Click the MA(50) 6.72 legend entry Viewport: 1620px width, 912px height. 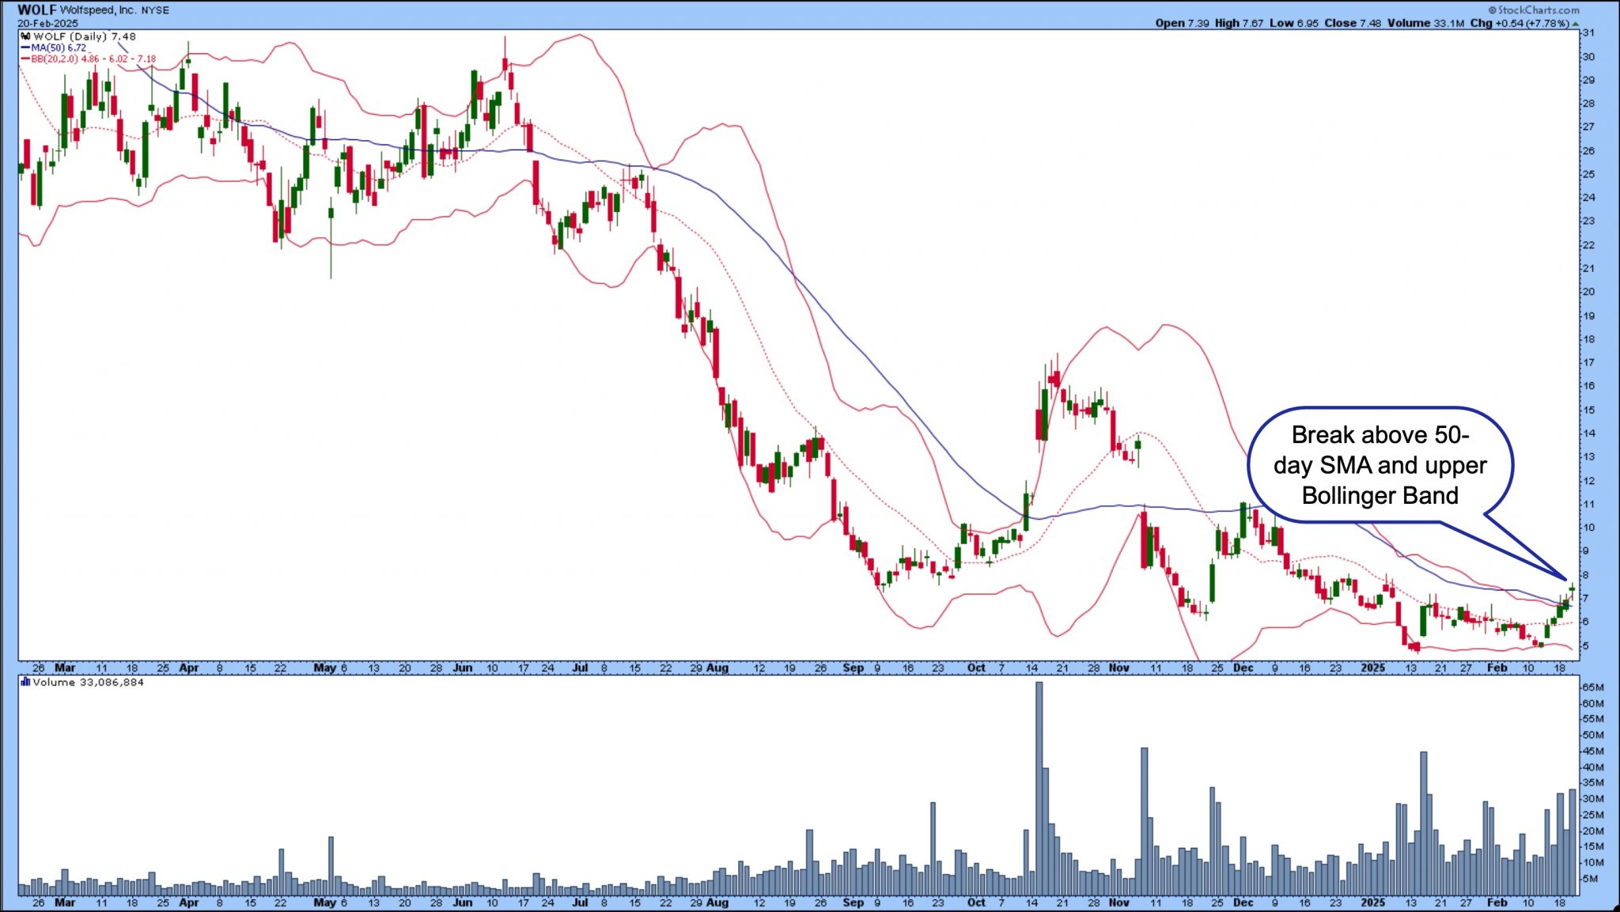[59, 47]
